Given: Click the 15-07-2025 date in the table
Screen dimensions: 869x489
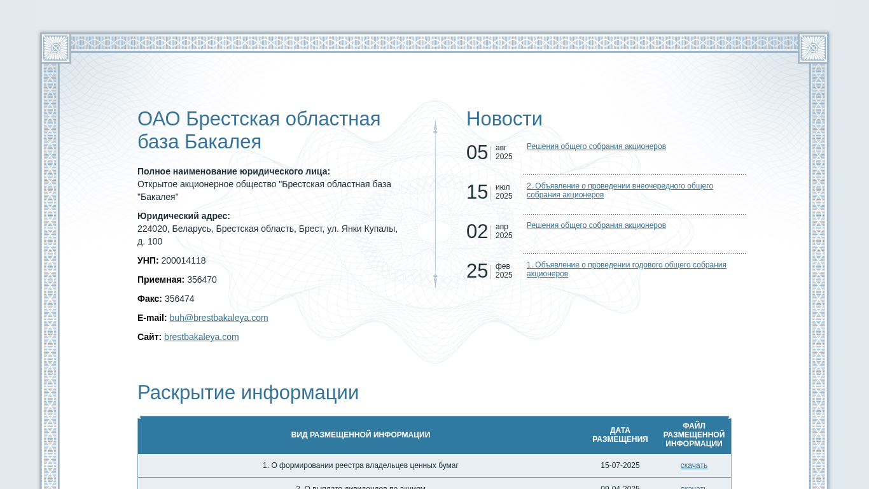Looking at the screenshot, I should pyautogui.click(x=620, y=465).
